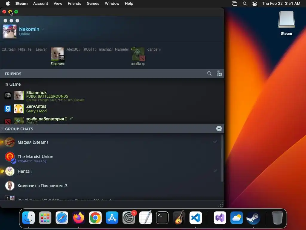
Task: Click the Add a Friend icon
Action: click(x=219, y=74)
